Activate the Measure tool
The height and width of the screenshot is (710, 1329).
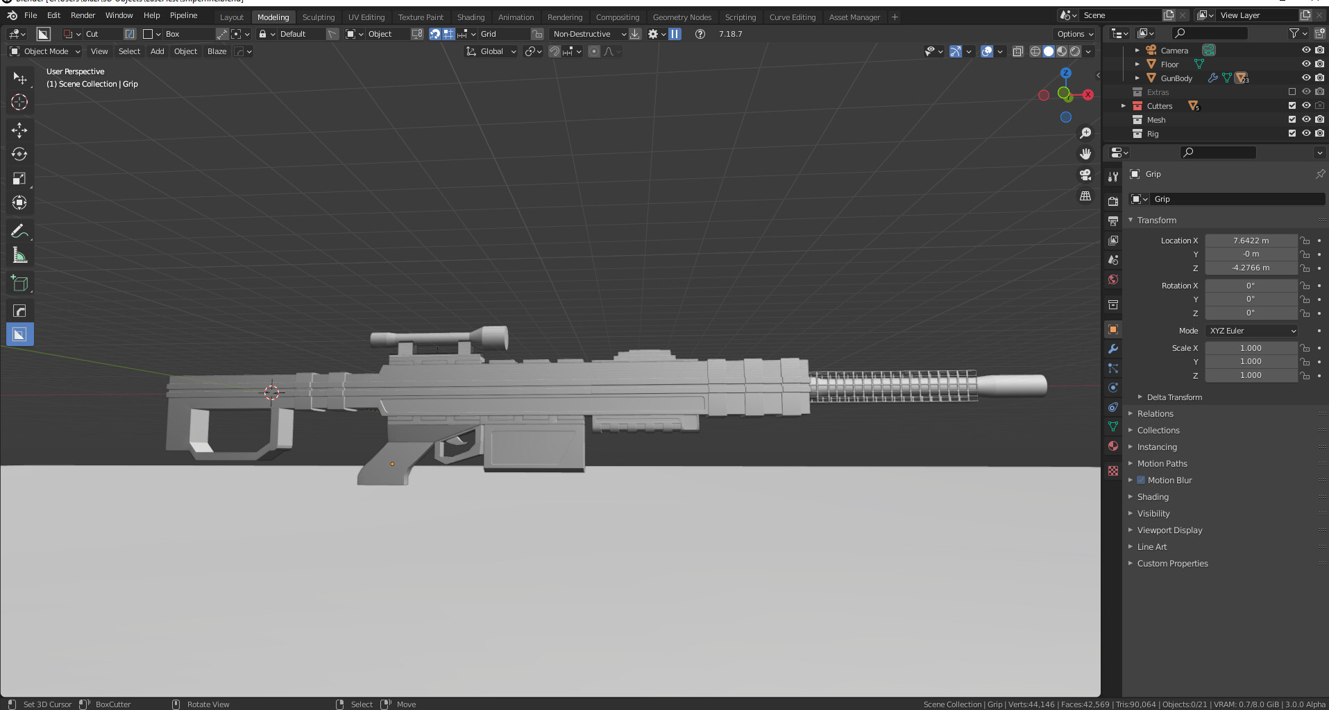19,254
